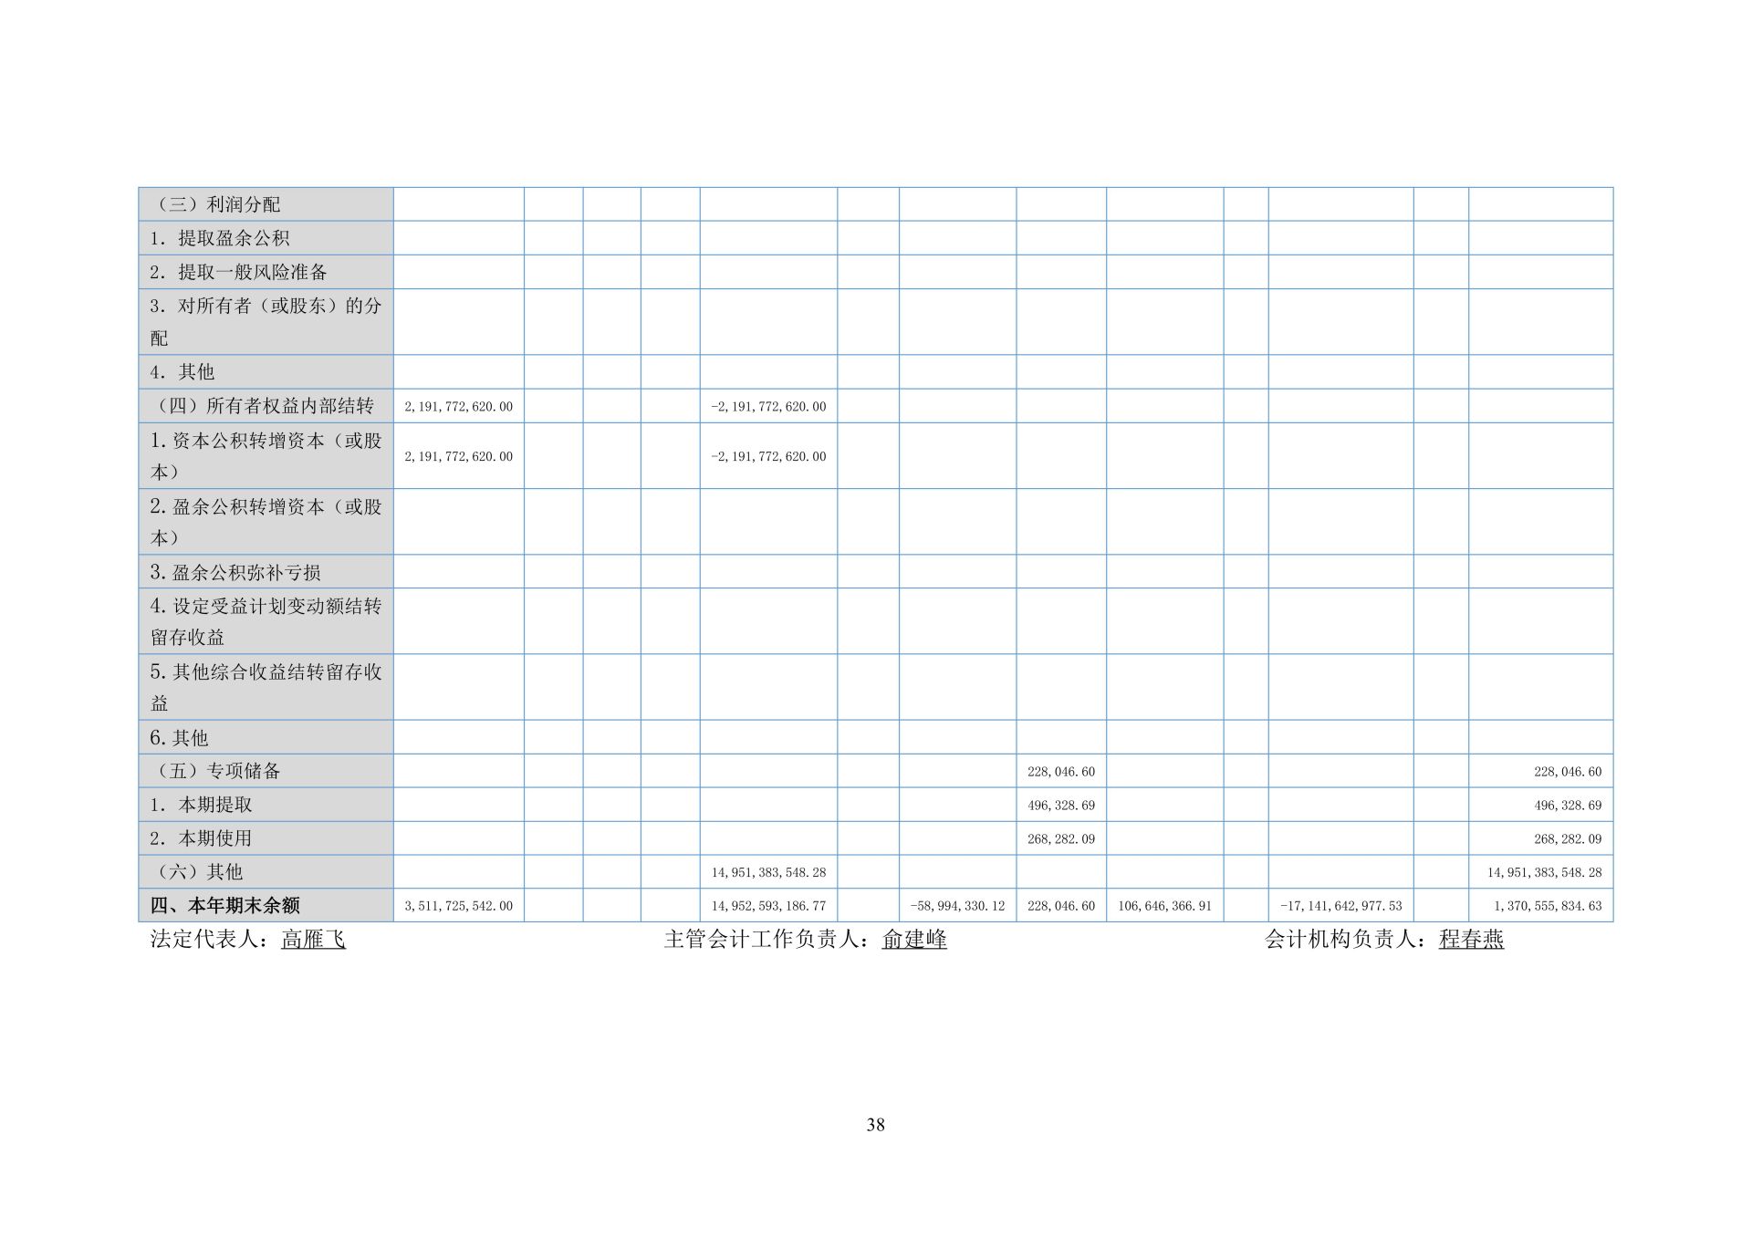
Task: Click negative value -2,191,772,620.00 in 资本公积转增资本 row
Action: tap(768, 456)
